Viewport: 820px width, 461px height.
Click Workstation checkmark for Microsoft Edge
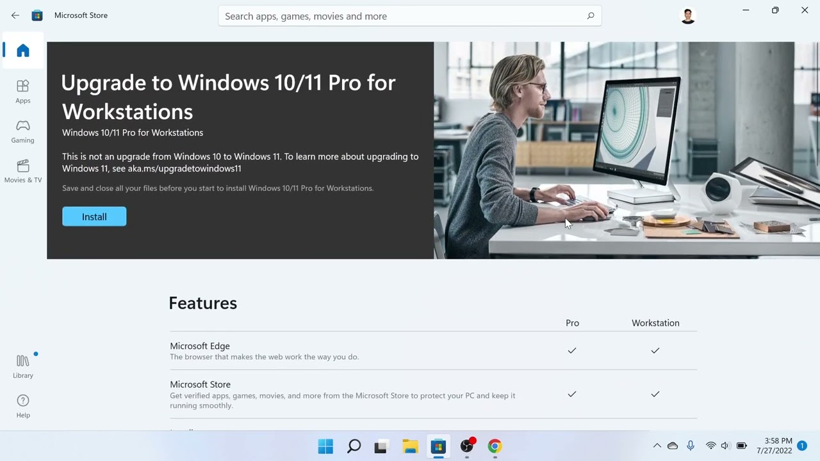click(x=655, y=350)
